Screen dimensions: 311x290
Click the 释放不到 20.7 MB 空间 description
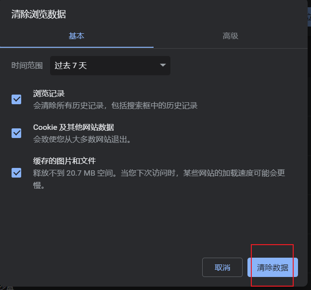(159, 179)
